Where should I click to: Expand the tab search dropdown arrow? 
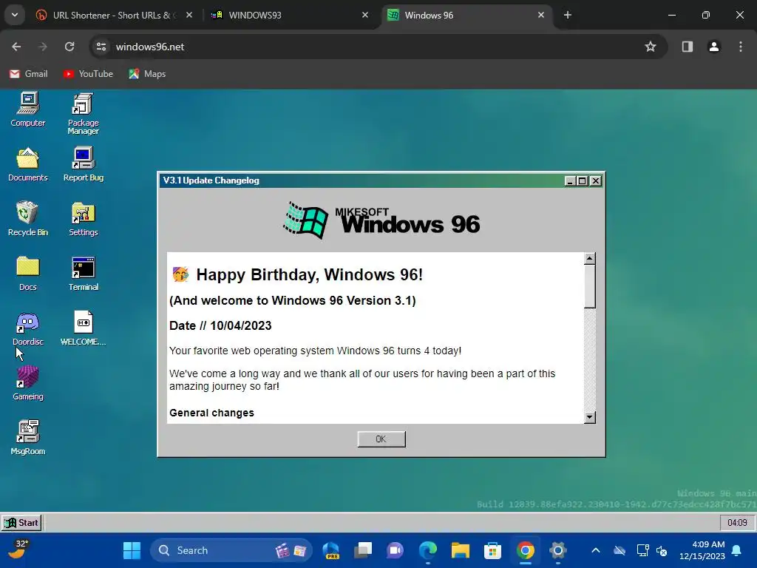[15, 15]
